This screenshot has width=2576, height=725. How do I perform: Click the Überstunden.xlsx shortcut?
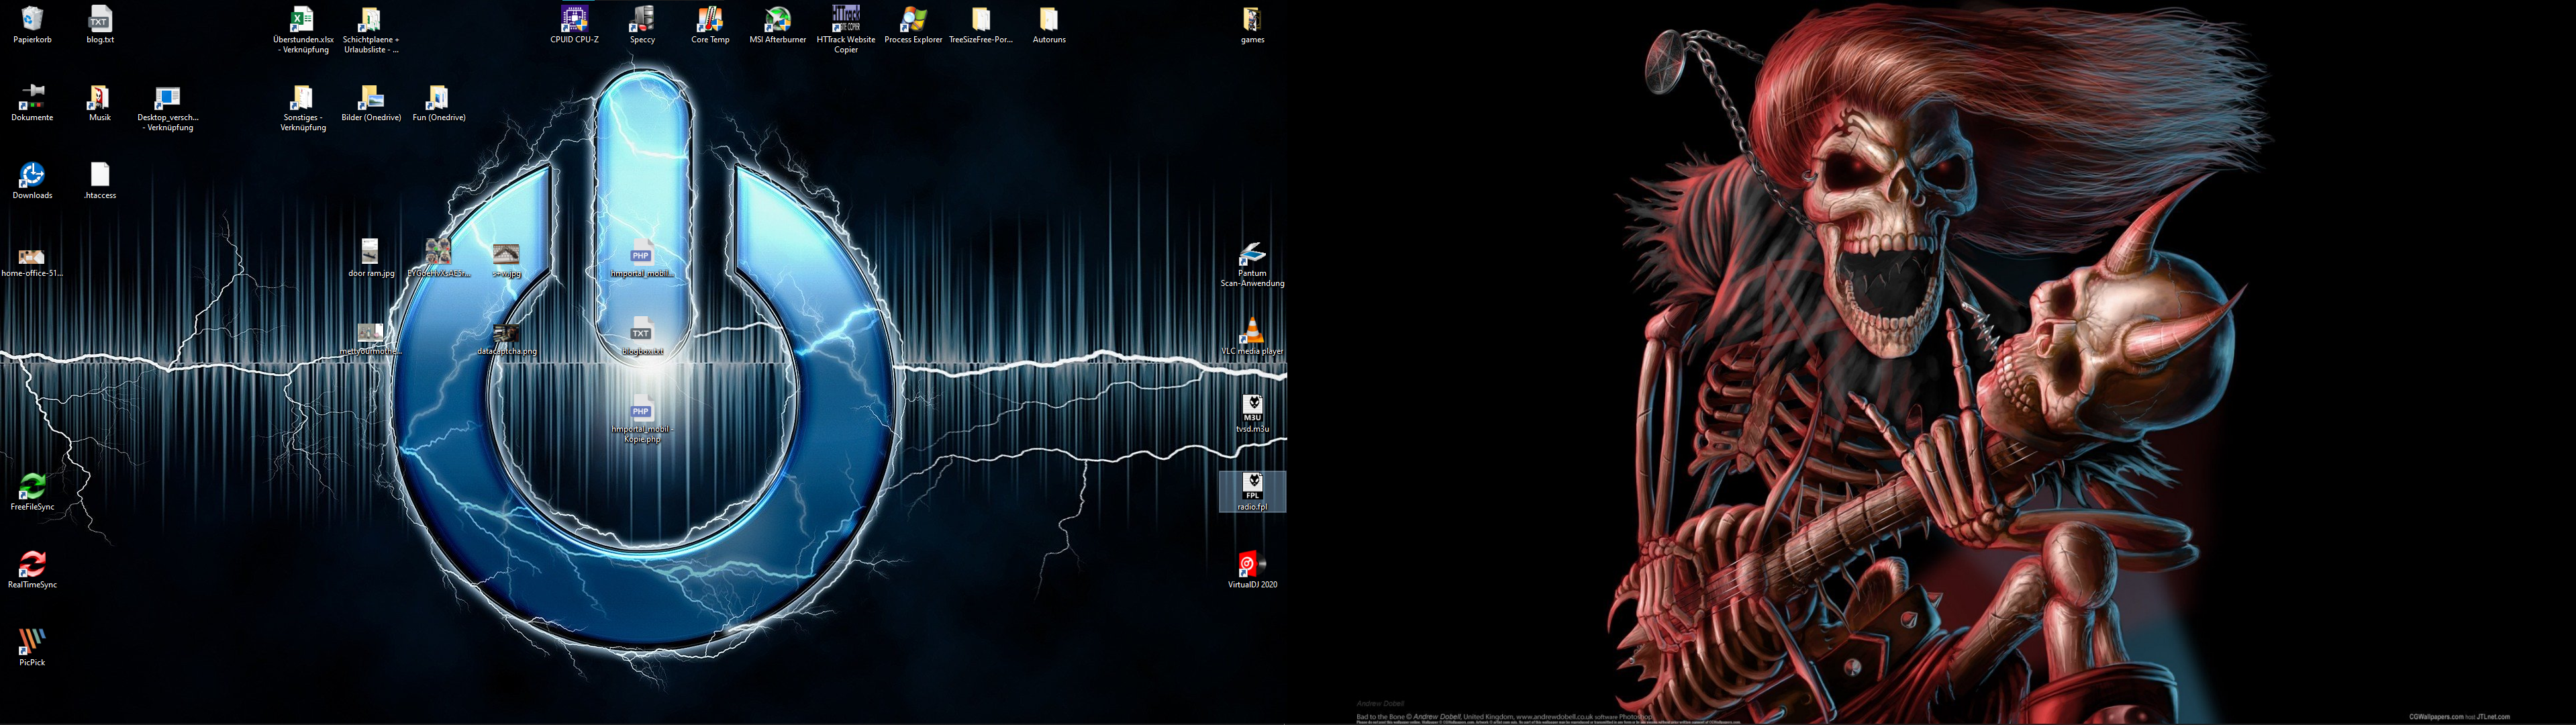pos(302,19)
